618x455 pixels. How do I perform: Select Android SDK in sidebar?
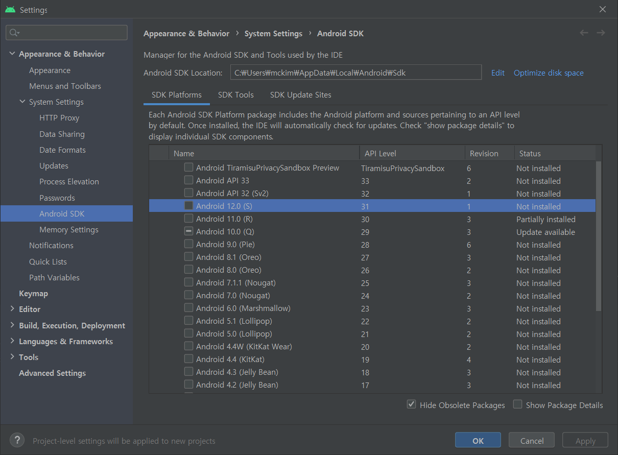(x=66, y=213)
